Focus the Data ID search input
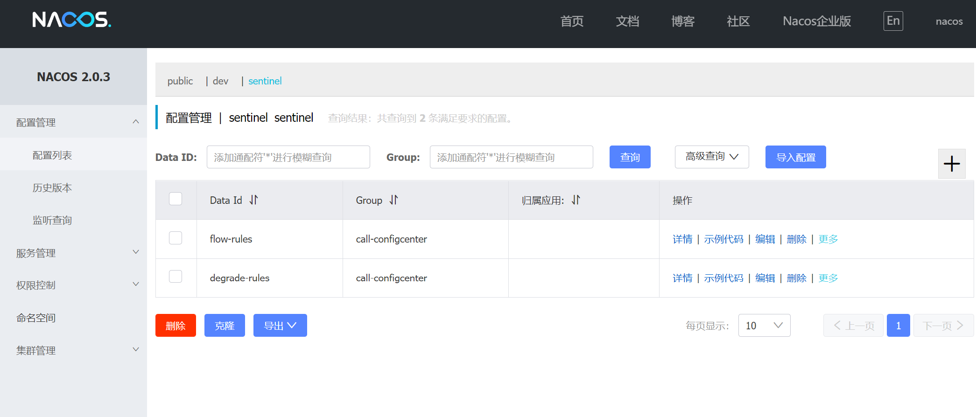 coord(288,157)
